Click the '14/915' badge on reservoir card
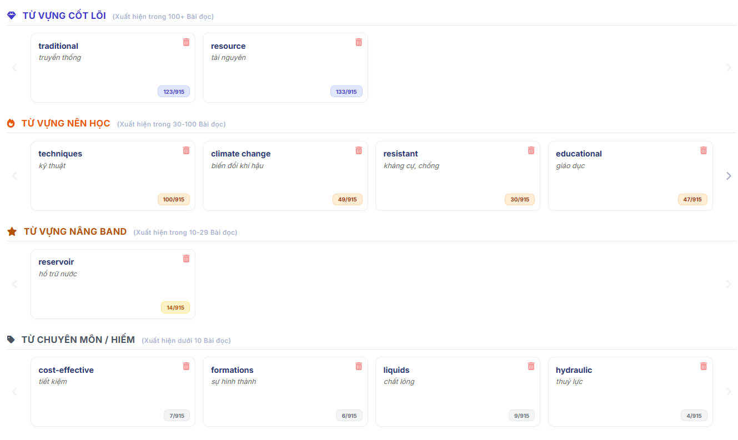Screen dimensions: 738x440 tap(175, 307)
